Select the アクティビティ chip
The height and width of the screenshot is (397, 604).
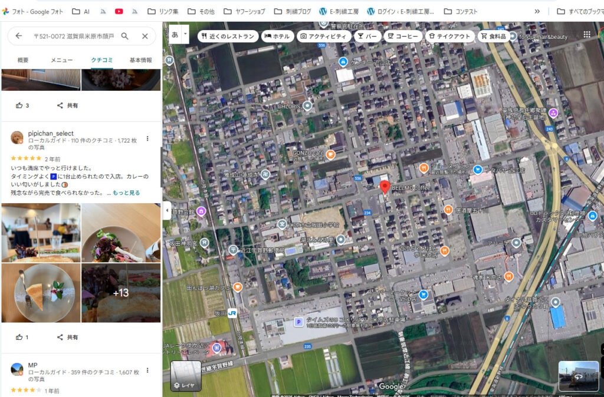324,36
